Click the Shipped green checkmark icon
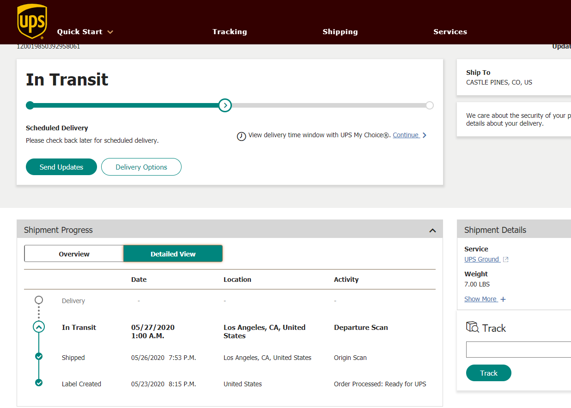571x408 pixels. coord(39,356)
